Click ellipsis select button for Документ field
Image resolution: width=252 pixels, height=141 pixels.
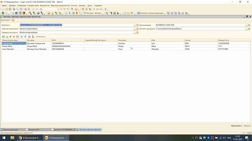click(x=135, y=25)
